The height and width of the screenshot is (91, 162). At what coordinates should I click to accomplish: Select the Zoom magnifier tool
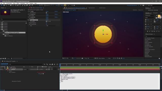pos(6,5)
